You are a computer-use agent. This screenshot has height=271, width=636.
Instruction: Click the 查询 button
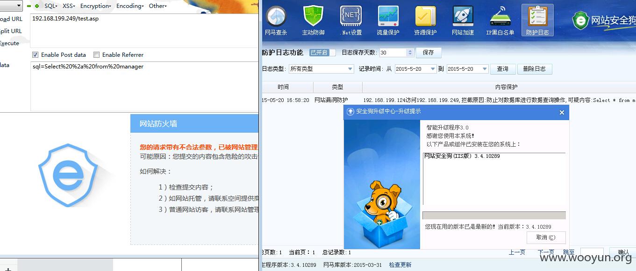(x=502, y=69)
